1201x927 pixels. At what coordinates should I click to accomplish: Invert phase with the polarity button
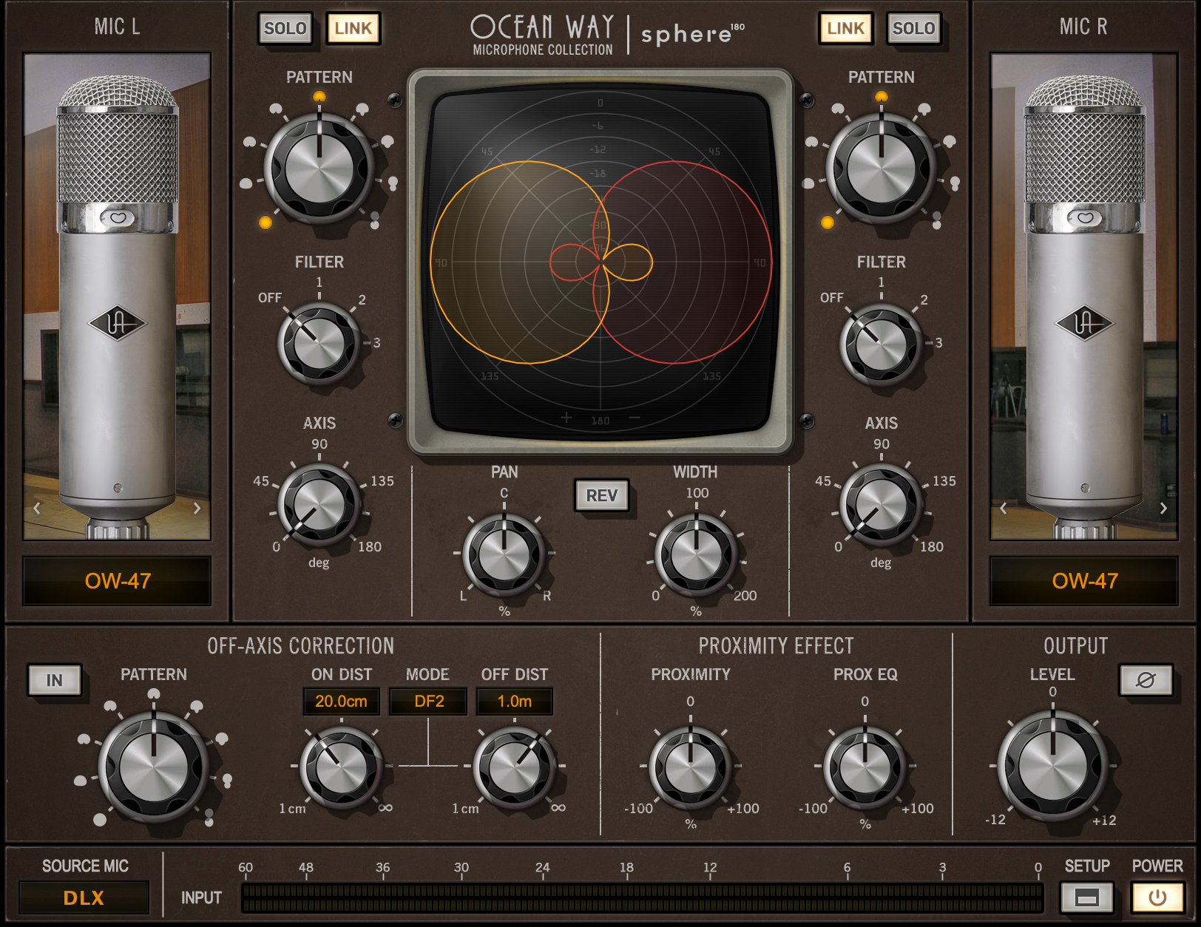(1146, 680)
